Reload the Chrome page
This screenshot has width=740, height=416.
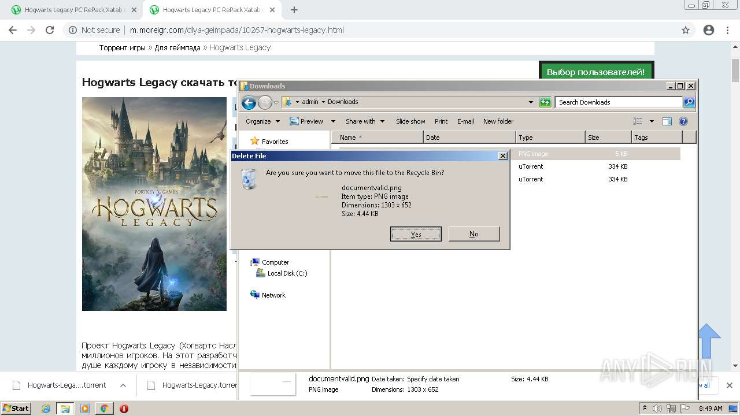[x=50, y=30]
